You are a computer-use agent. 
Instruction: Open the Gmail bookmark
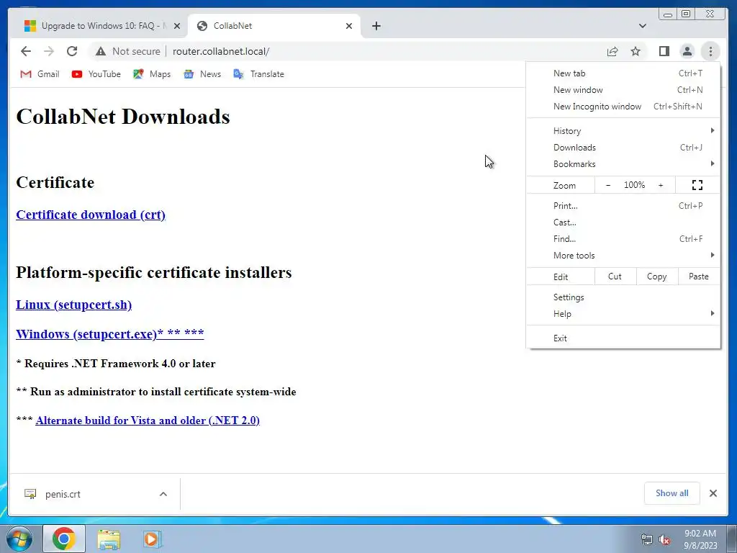click(40, 74)
